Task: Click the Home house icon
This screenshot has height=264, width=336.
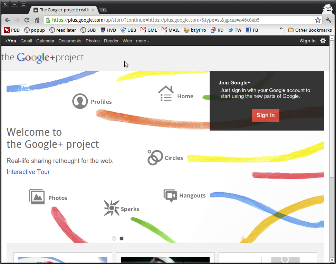Action: coord(166,94)
